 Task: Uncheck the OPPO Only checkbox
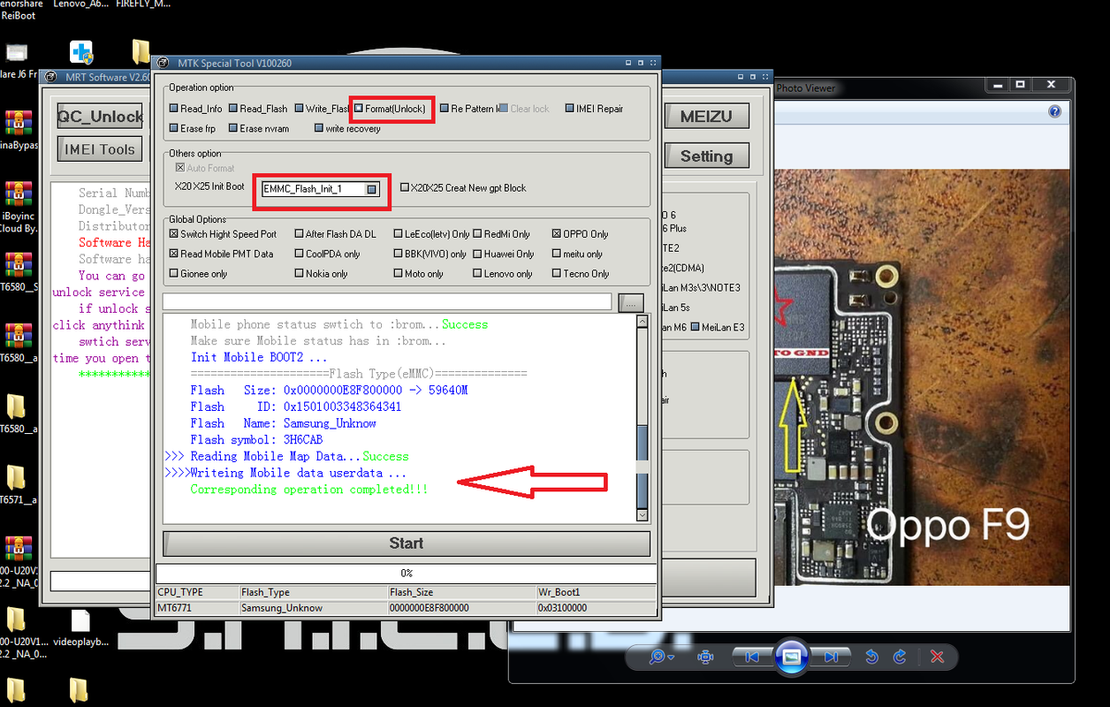(556, 234)
